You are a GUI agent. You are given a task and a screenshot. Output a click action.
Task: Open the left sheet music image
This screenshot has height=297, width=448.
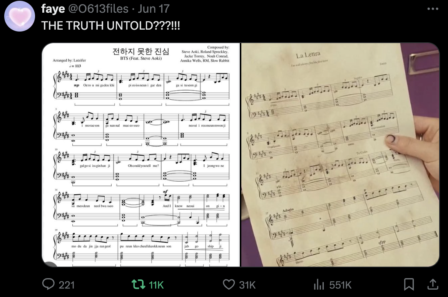(x=141, y=155)
